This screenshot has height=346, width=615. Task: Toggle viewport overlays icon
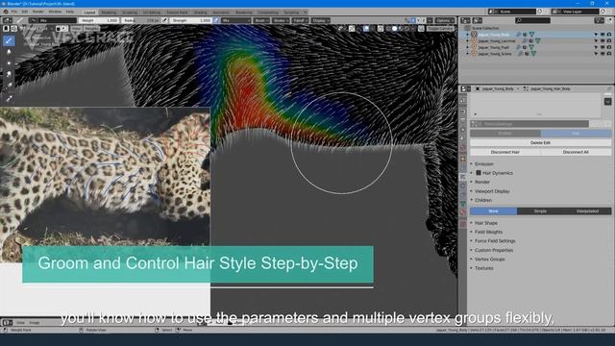pos(365,29)
